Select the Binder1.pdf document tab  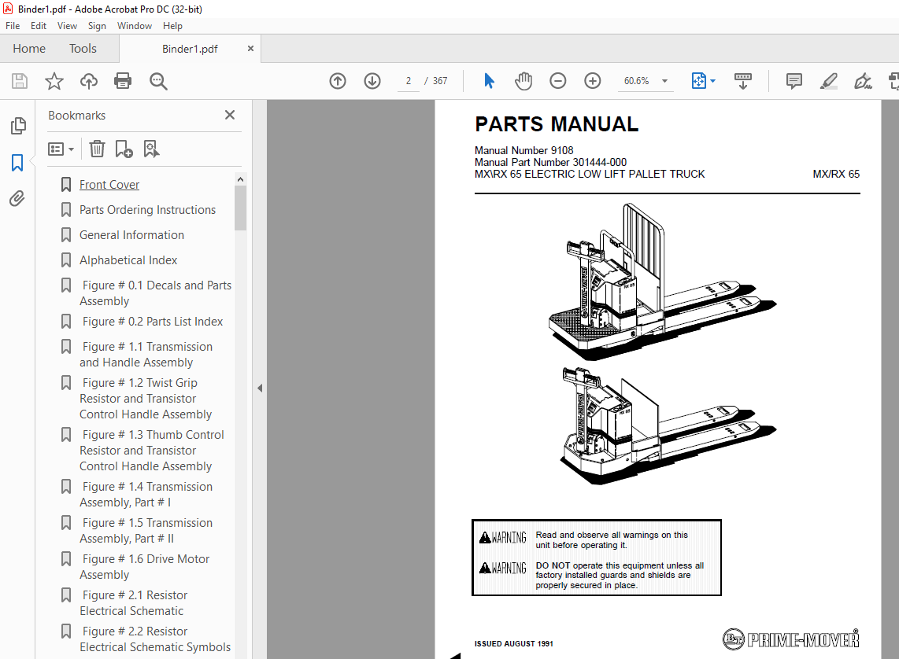click(x=190, y=49)
